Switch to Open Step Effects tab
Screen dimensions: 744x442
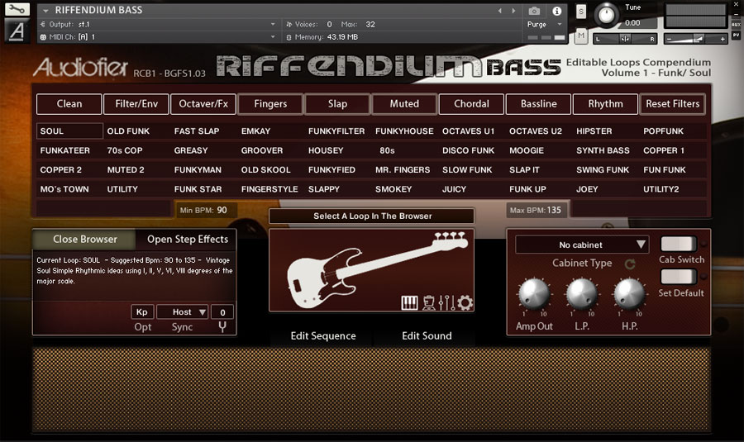click(188, 239)
